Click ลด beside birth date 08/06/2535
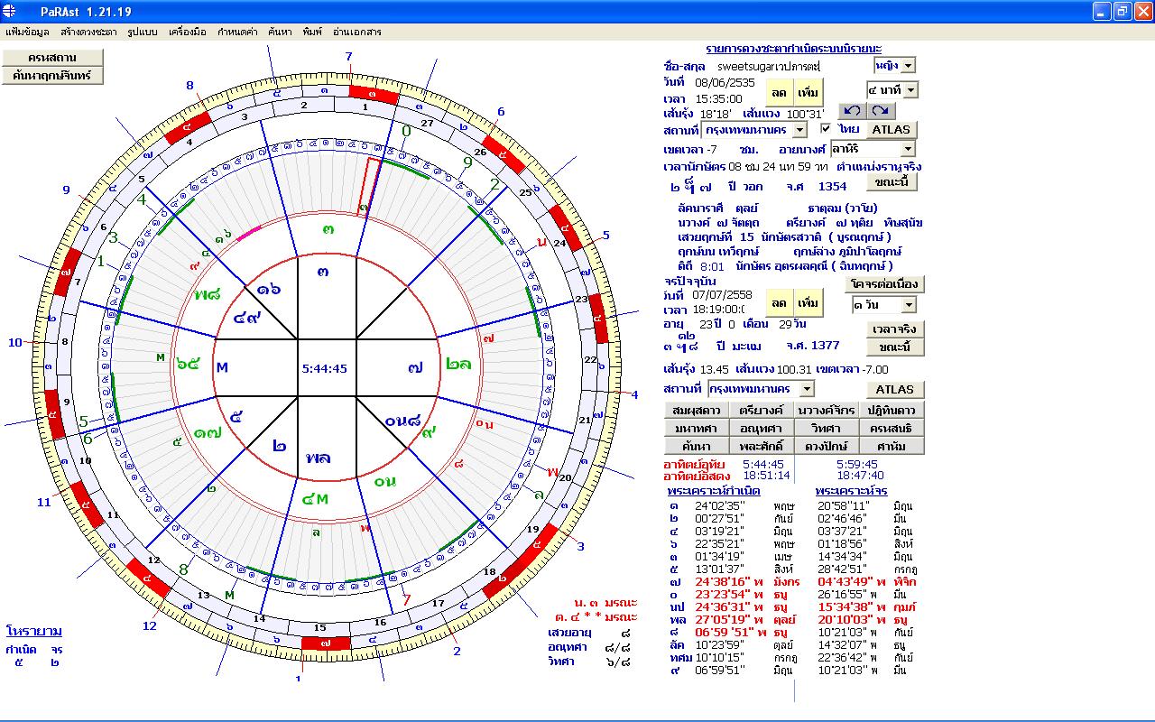 point(779,92)
